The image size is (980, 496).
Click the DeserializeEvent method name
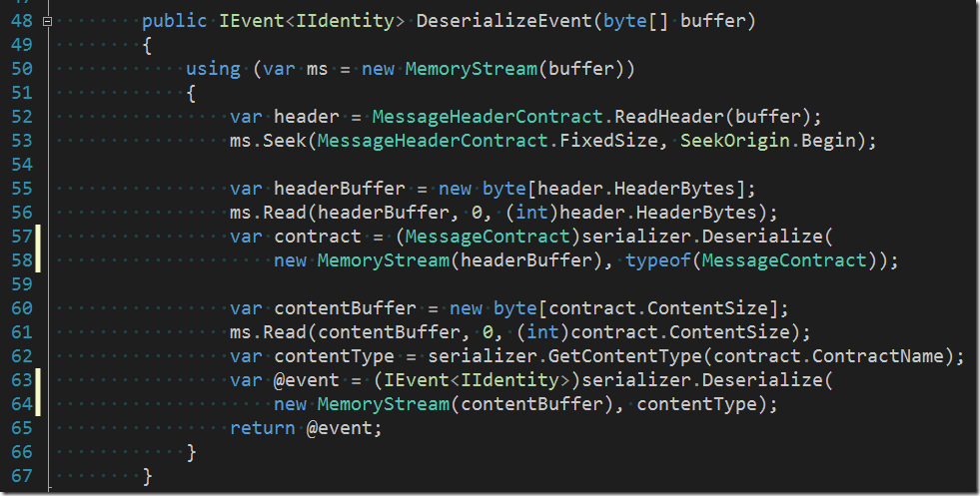(x=503, y=21)
